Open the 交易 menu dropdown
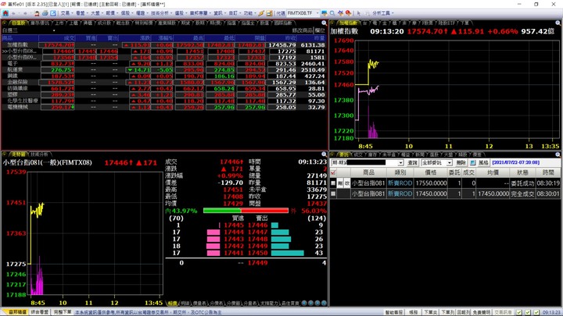Image resolution: width=563 pixels, height=316 pixels. click(66, 13)
